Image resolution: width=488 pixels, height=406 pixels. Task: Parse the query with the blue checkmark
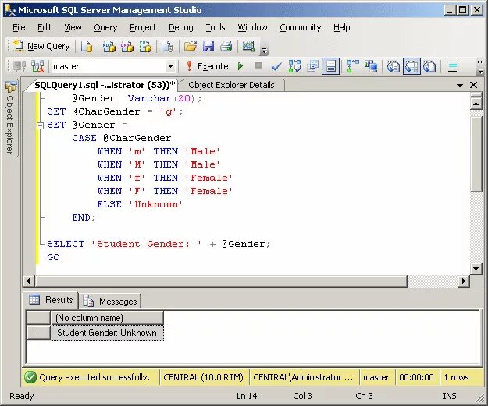(276, 66)
